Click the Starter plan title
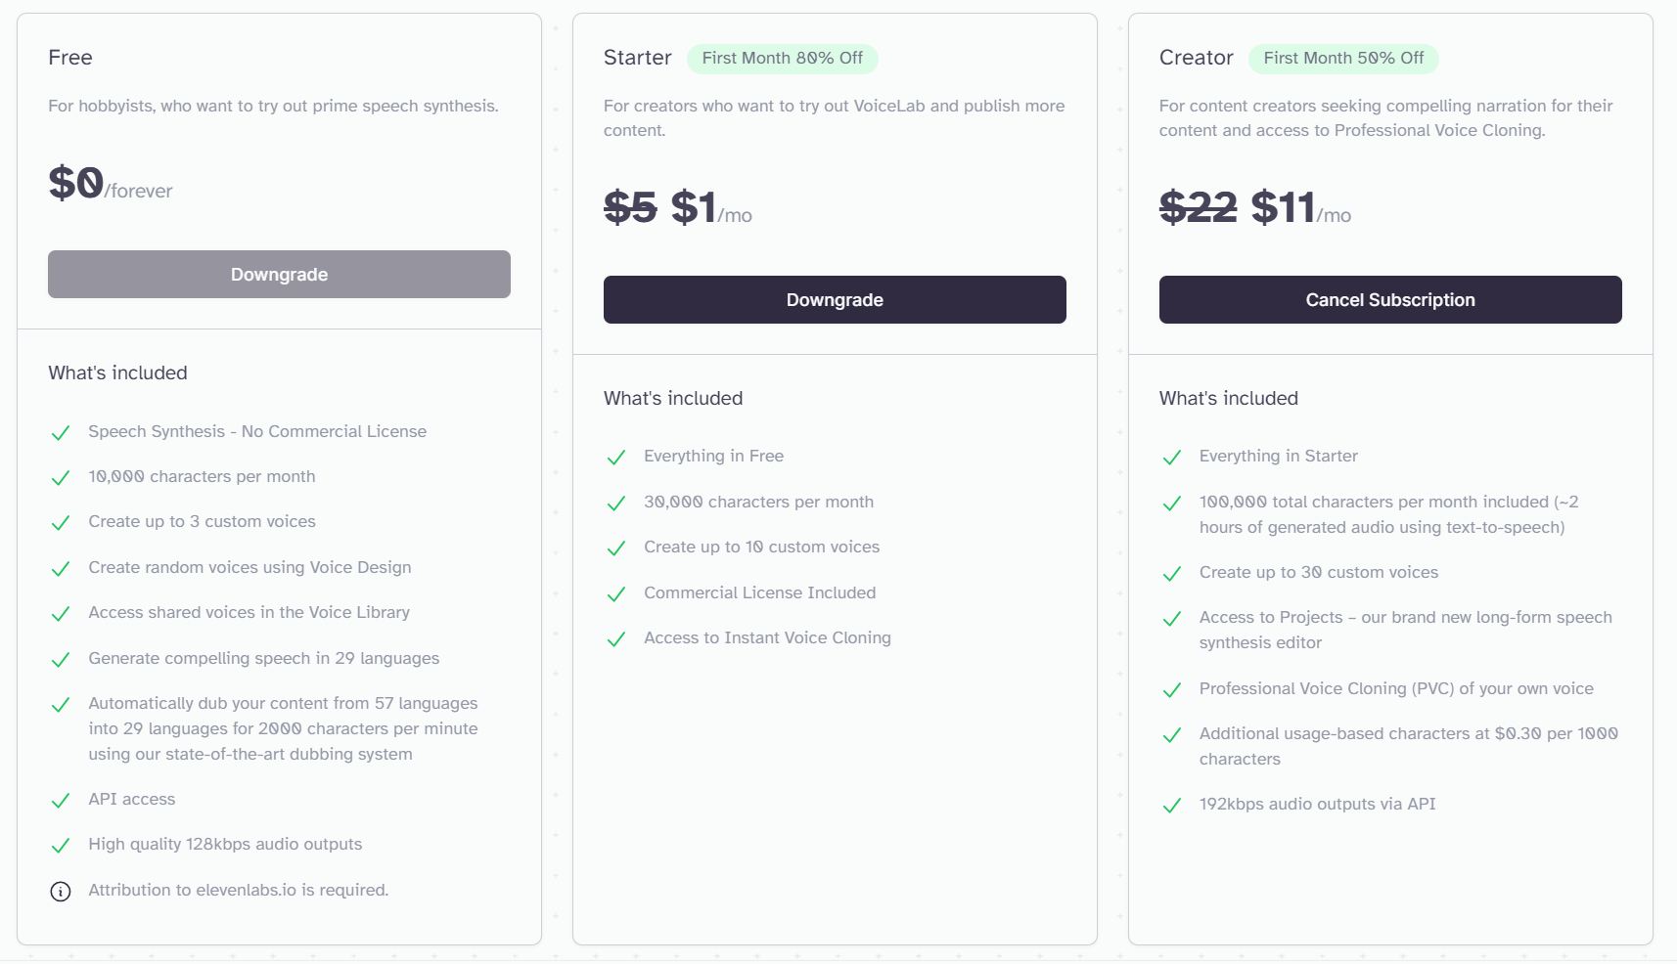Screen dimensions: 1677x964 (x=637, y=58)
